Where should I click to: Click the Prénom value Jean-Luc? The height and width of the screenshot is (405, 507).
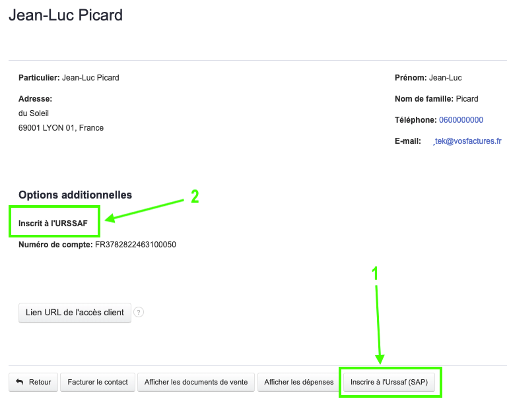(x=445, y=78)
